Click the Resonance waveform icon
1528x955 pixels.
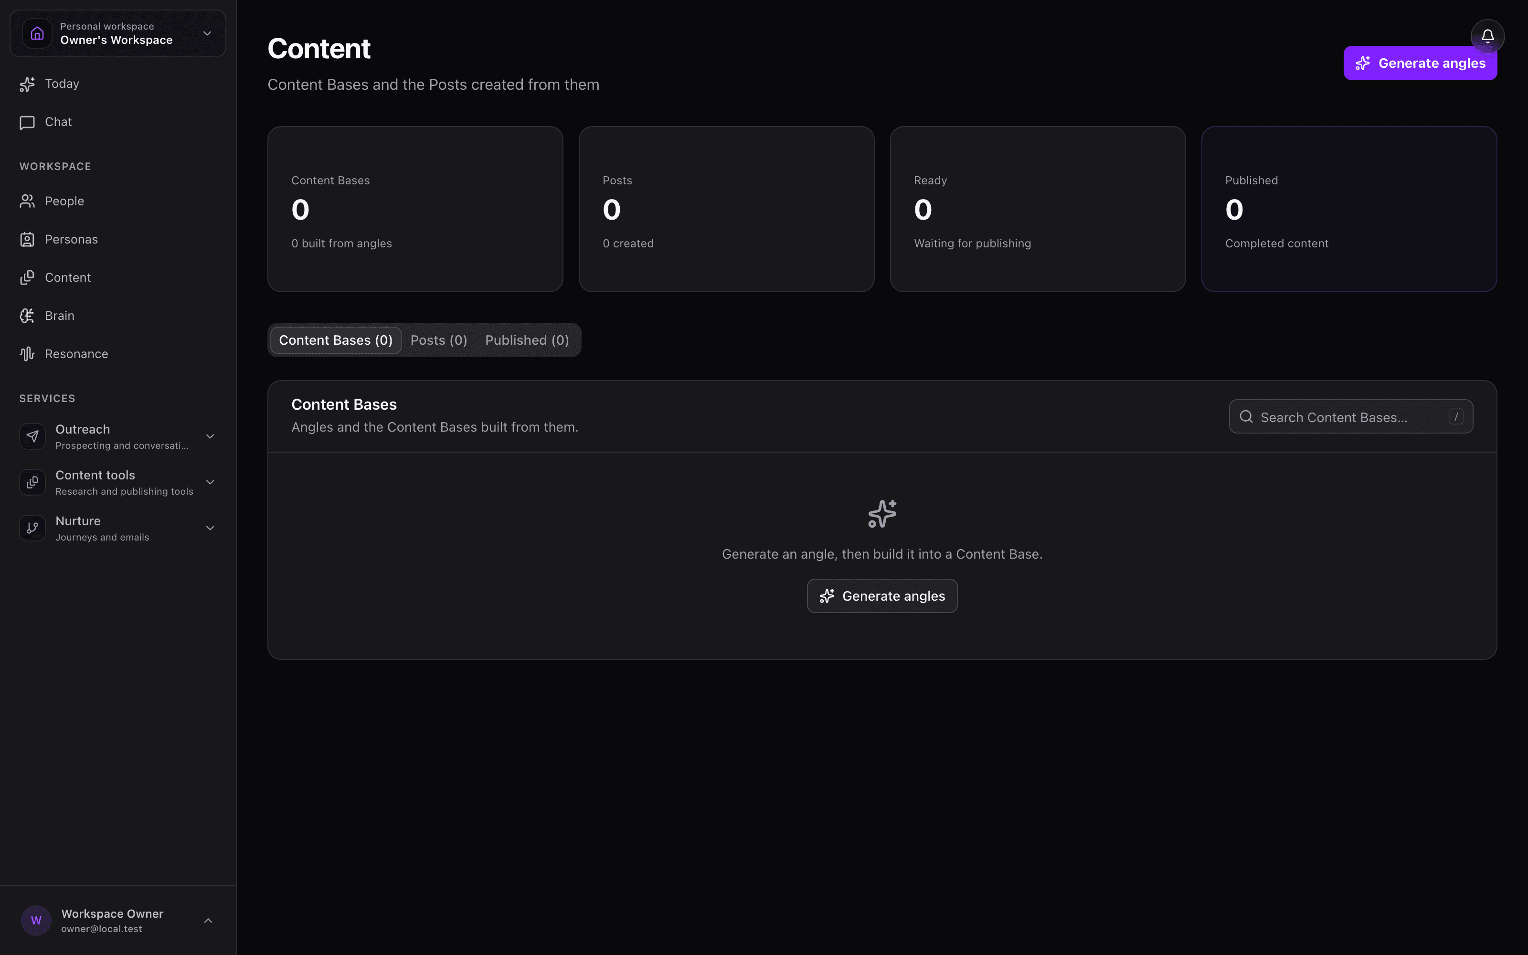coord(27,354)
